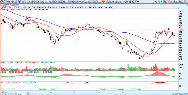Switch to the K-line chart icon
Screen dimensions: 188x95
coord(162,2)
